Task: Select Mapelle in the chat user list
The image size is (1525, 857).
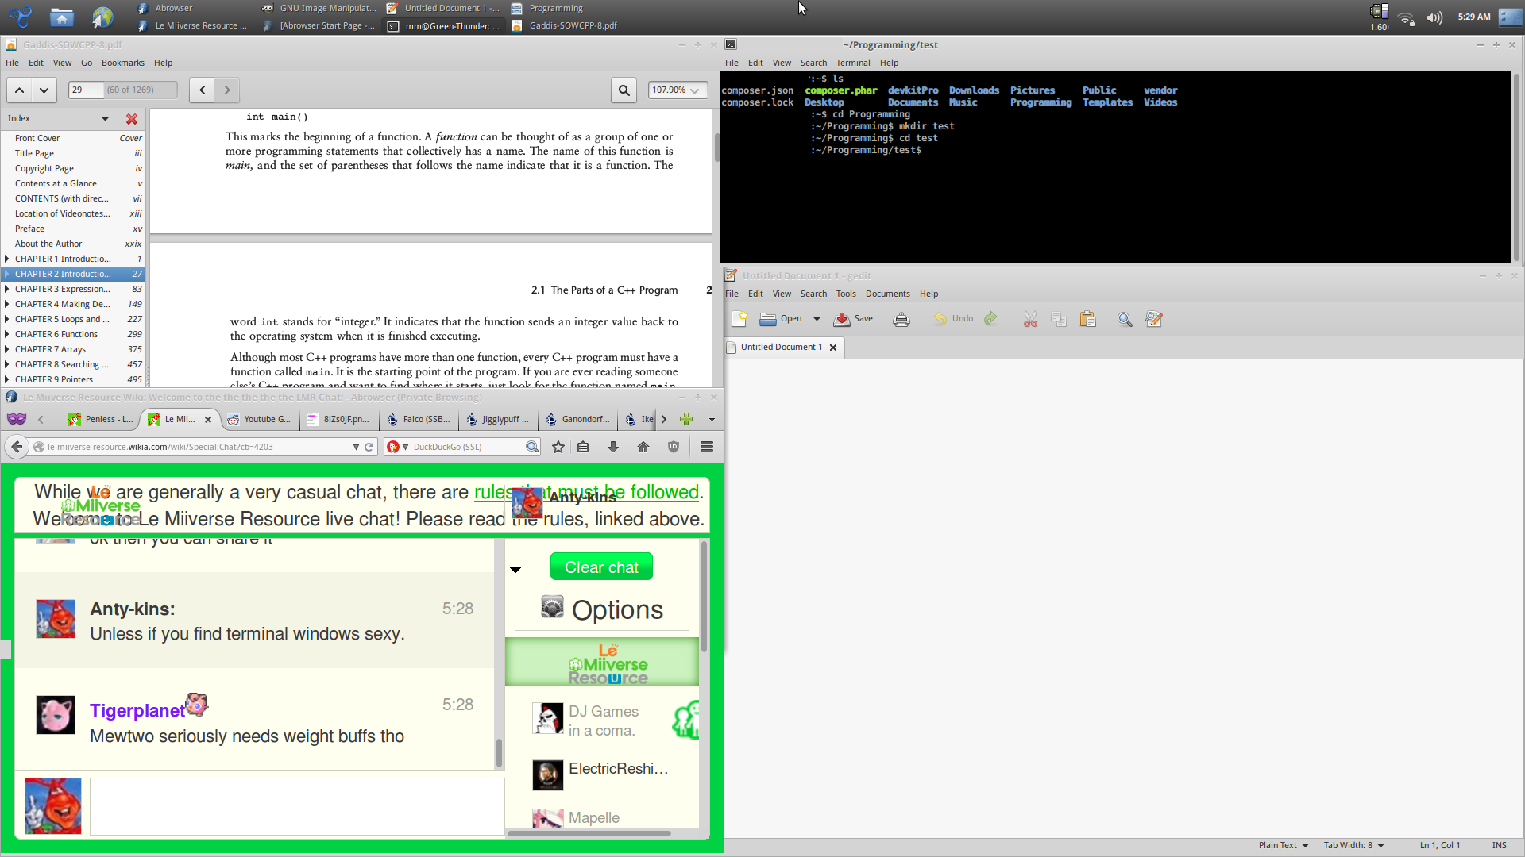Action: 602,817
